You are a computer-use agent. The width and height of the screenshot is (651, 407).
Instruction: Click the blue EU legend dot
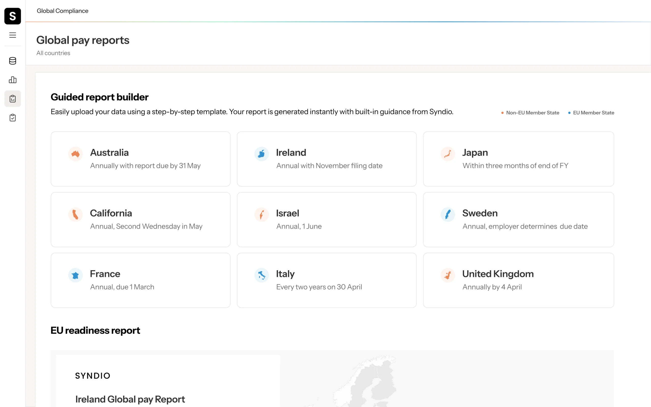(569, 113)
